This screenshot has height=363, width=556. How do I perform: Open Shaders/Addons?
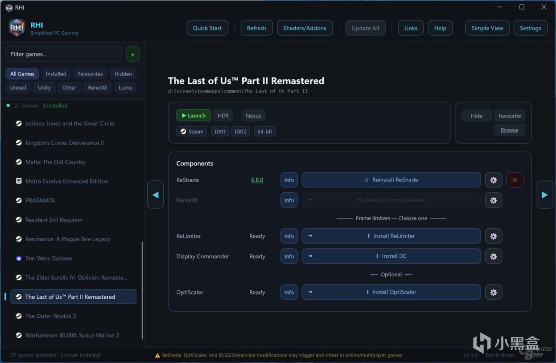point(305,28)
